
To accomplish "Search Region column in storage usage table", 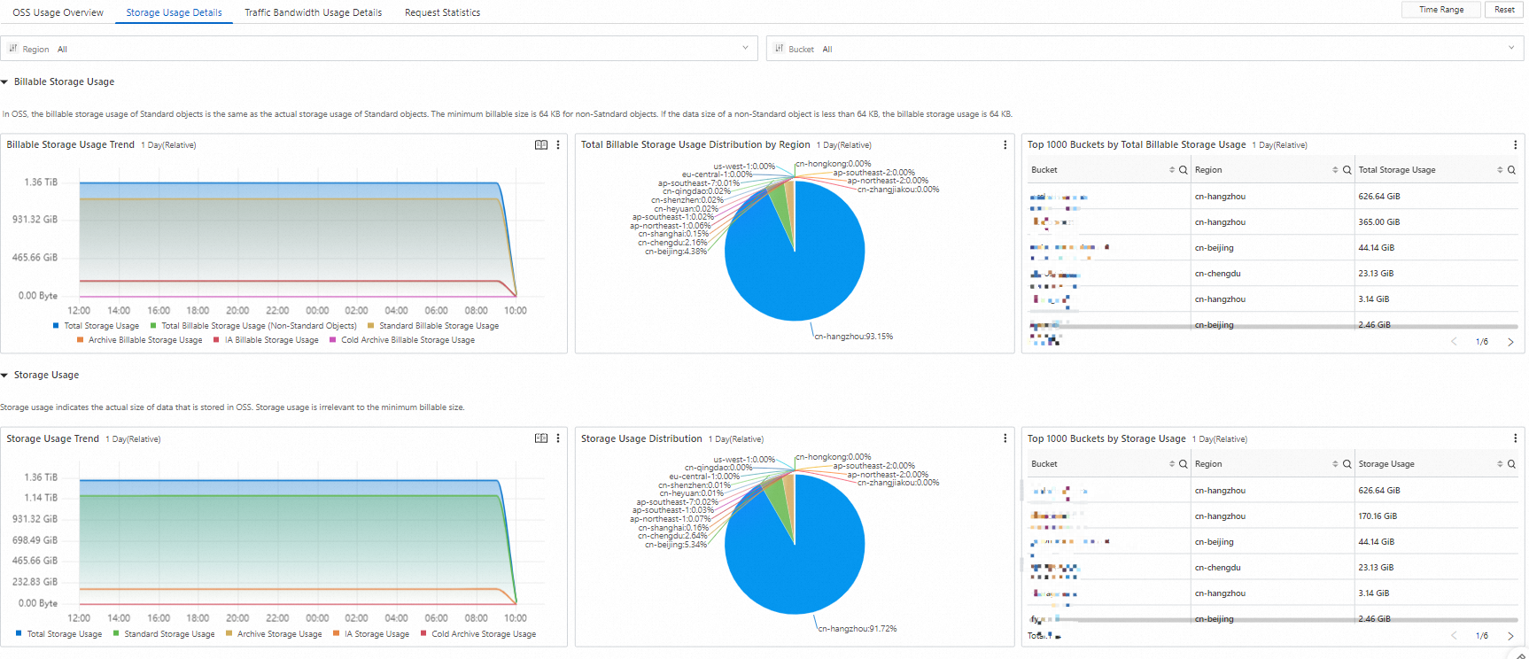I will [x=1347, y=464].
